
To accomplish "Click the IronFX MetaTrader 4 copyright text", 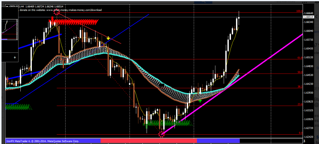I will (43, 141).
